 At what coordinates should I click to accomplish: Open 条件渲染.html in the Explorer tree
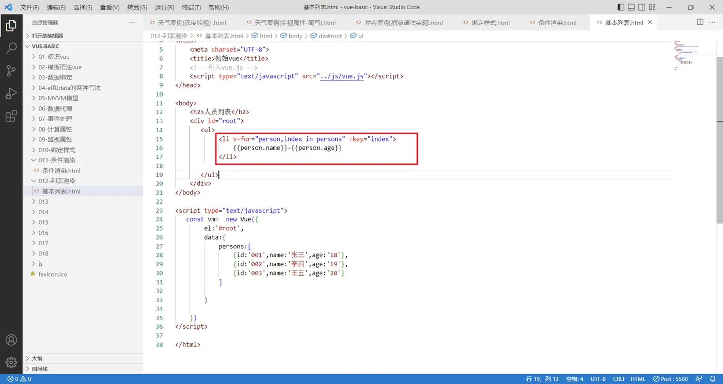tap(61, 170)
